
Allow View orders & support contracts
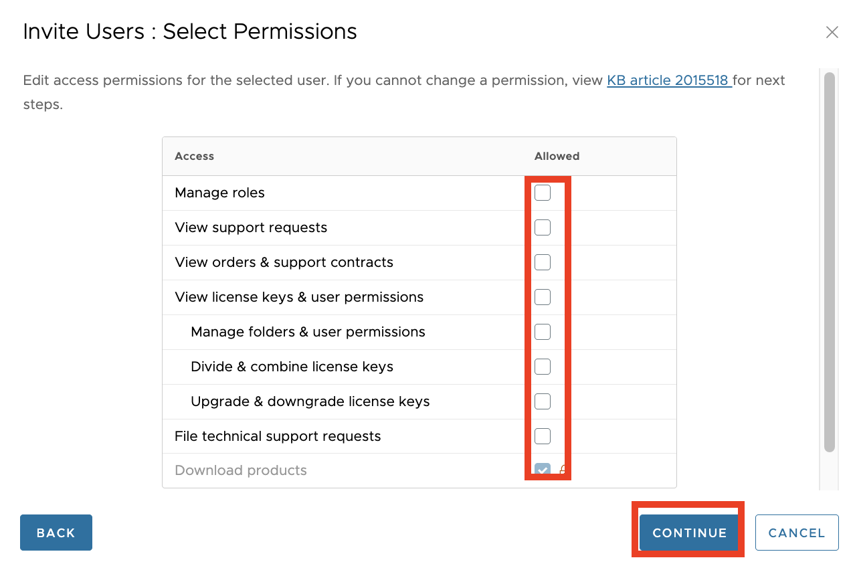click(543, 262)
